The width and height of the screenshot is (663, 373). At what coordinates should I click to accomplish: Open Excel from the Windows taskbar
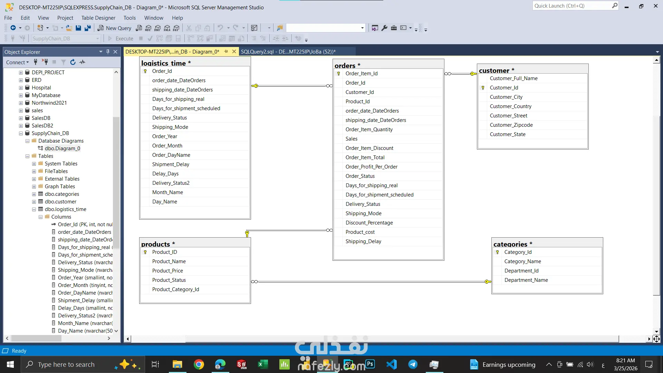[x=263, y=364]
